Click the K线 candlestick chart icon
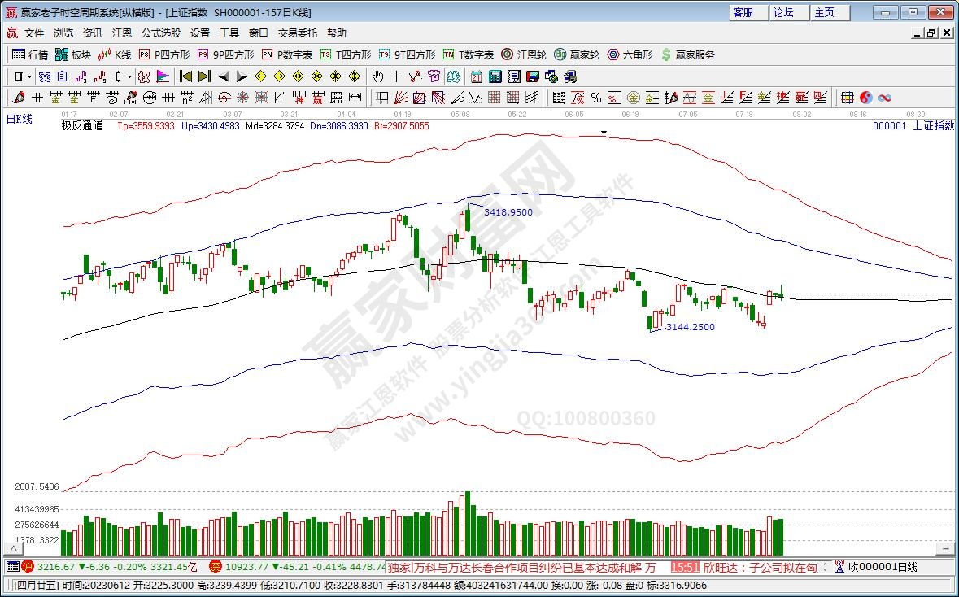Viewport: 959px width, 597px height. click(x=115, y=54)
